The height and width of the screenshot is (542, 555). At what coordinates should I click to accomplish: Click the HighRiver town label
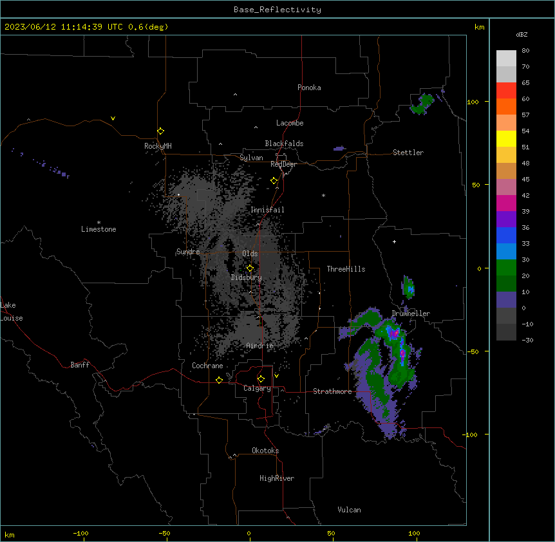point(277,478)
